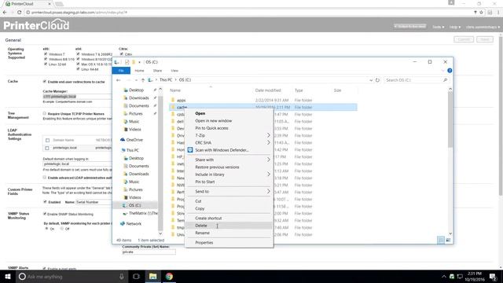Click Delete in the context menu

229,226
